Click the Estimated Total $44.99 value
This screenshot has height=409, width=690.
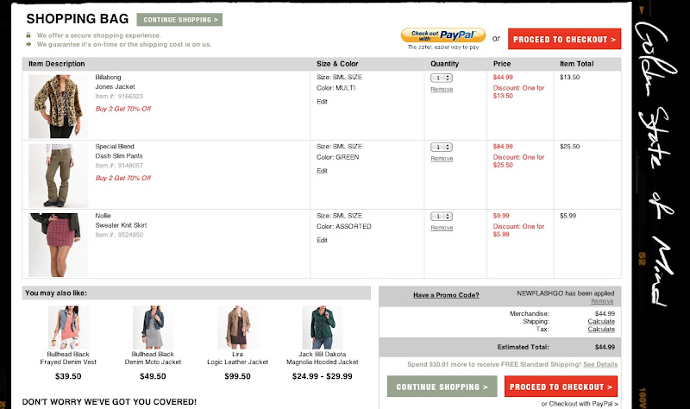click(x=605, y=347)
